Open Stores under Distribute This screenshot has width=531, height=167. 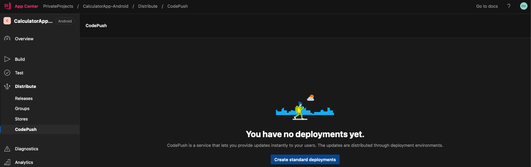pyautogui.click(x=21, y=119)
